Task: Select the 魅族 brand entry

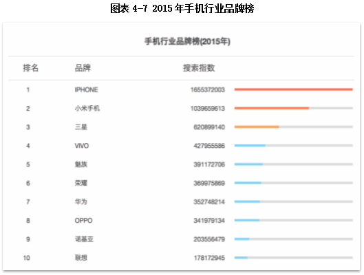Action: tap(81, 164)
